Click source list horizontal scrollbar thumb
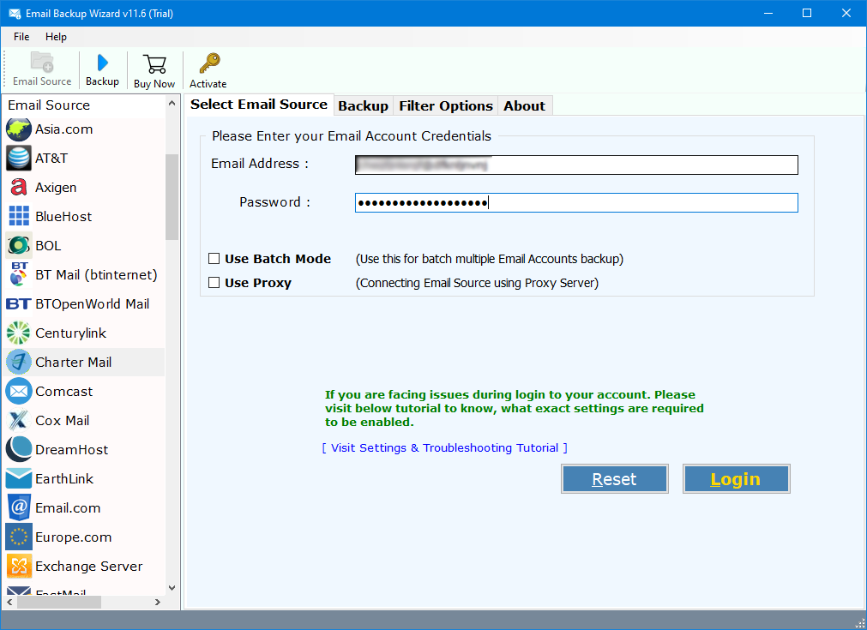The image size is (867, 630). [59, 603]
